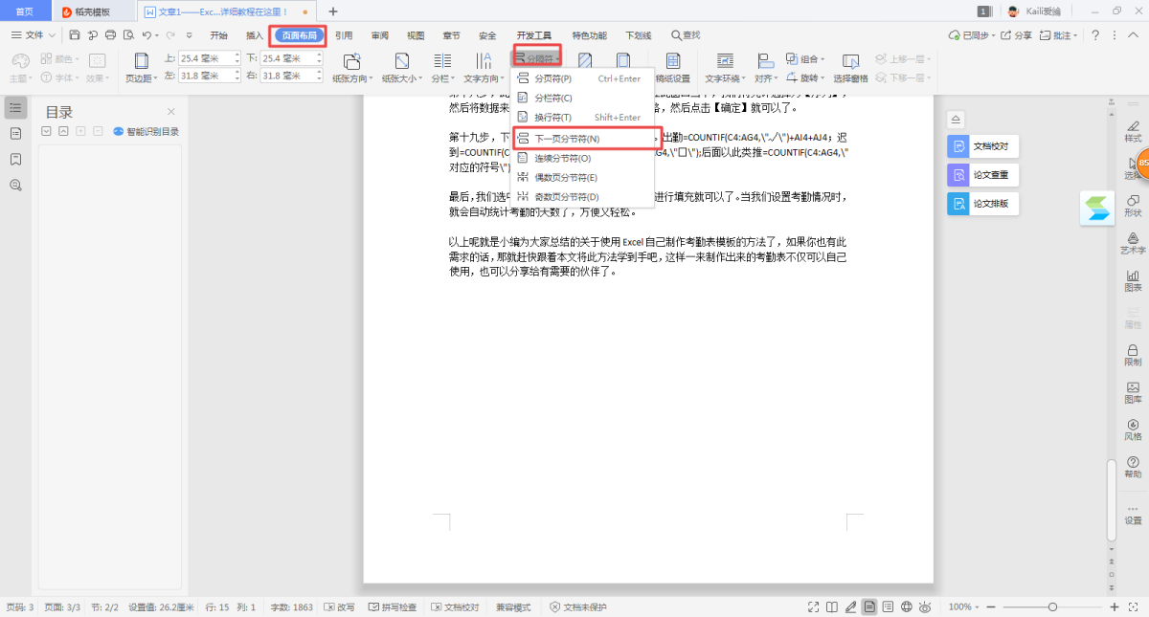1149x617 pixels.
Task: Toggle 改写 overwrite mode in status bar
Action: [339, 607]
